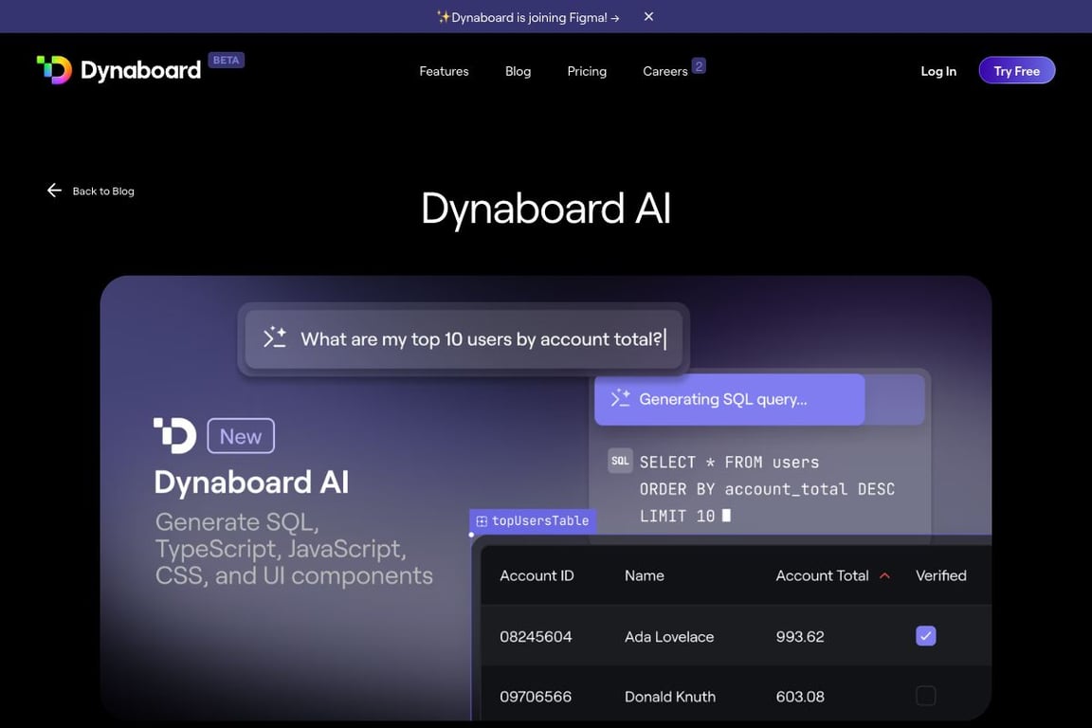Click the Dynaboard AI hero heading
The width and height of the screenshot is (1092, 728).
[251, 482]
